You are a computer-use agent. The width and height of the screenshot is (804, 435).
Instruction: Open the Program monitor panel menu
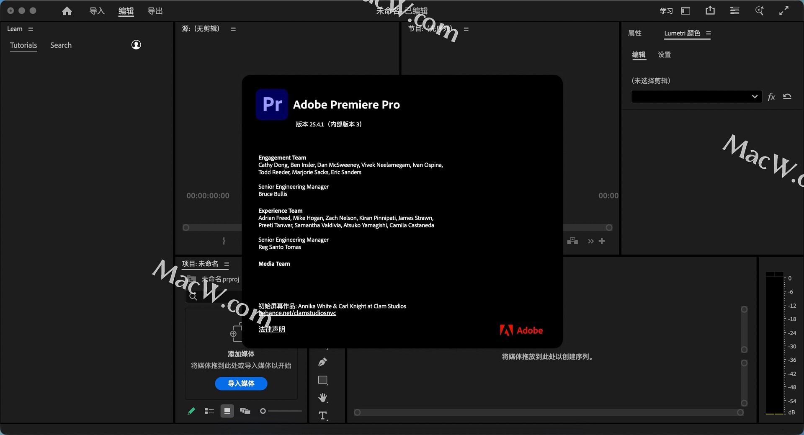coord(466,29)
